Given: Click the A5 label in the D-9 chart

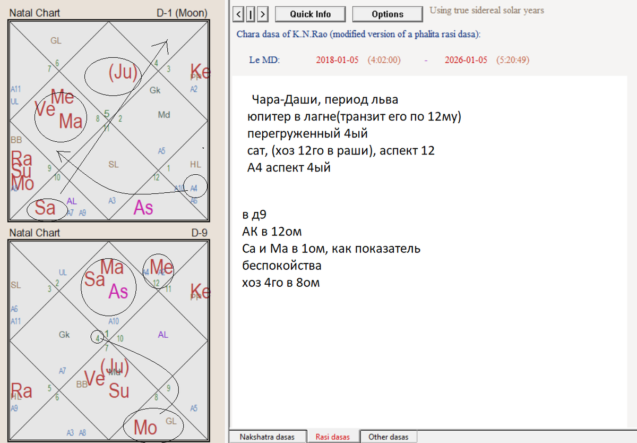Looking at the screenshot, I should 194,408.
